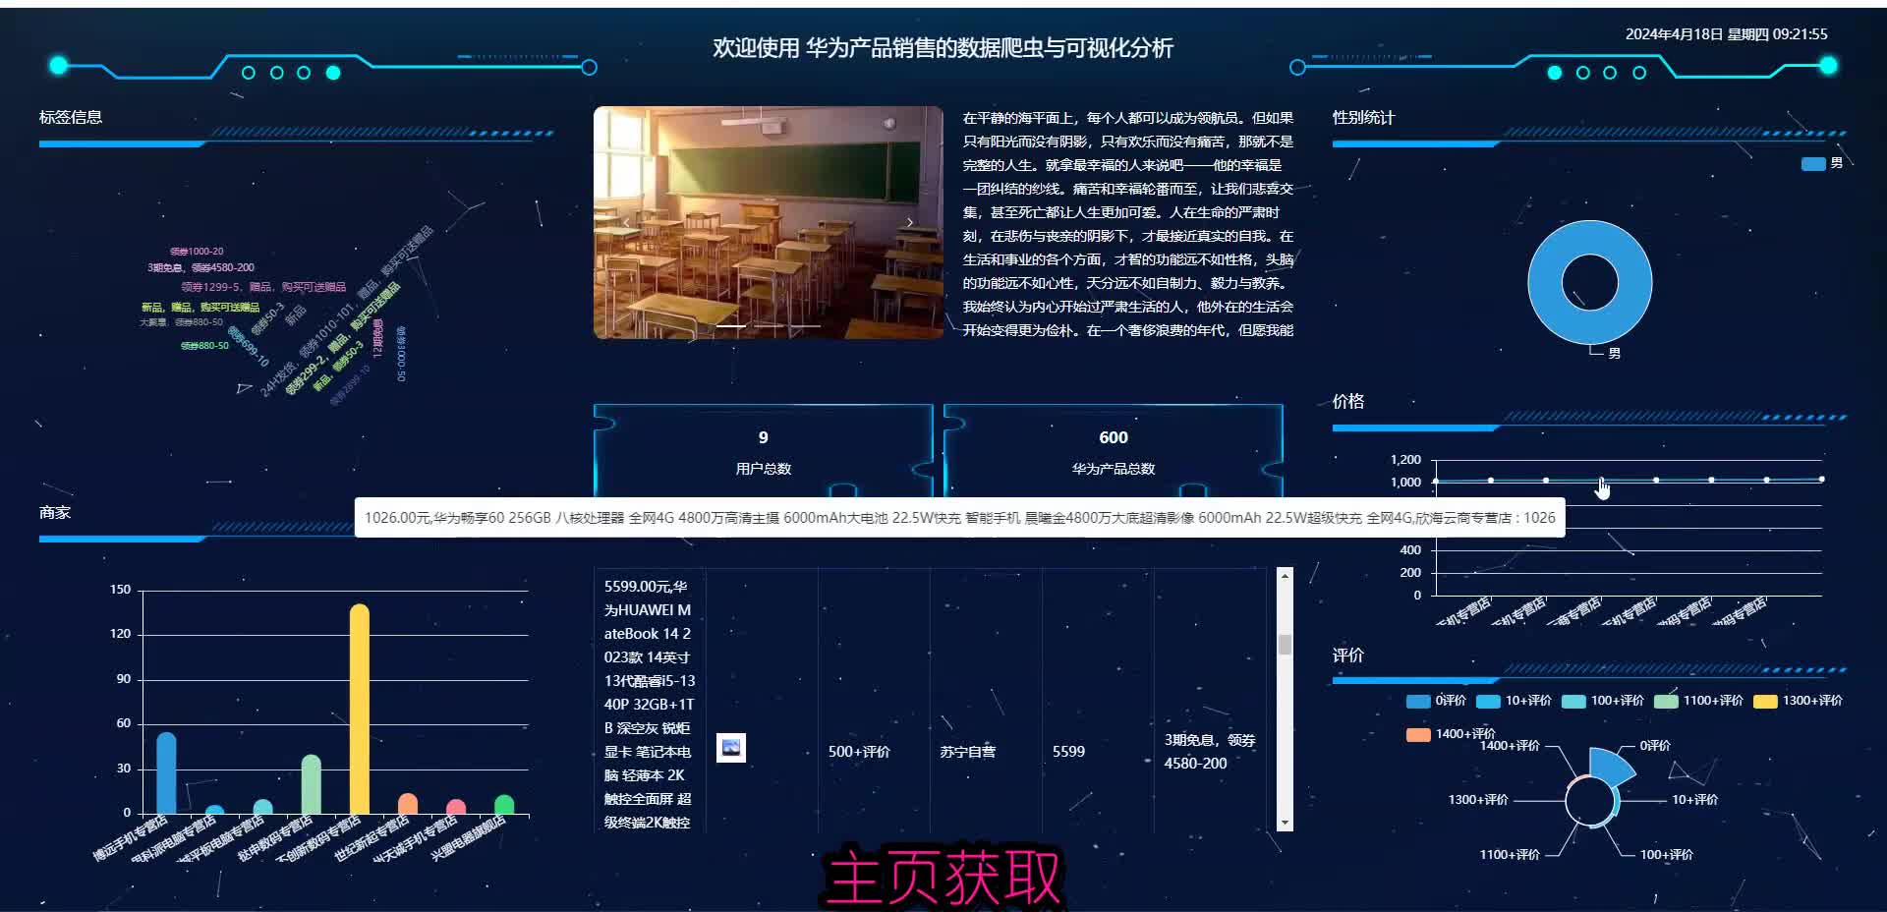Viewport: 1887px width, 912px height.
Task: Click the 500+评价 table cell
Action: coord(859,751)
